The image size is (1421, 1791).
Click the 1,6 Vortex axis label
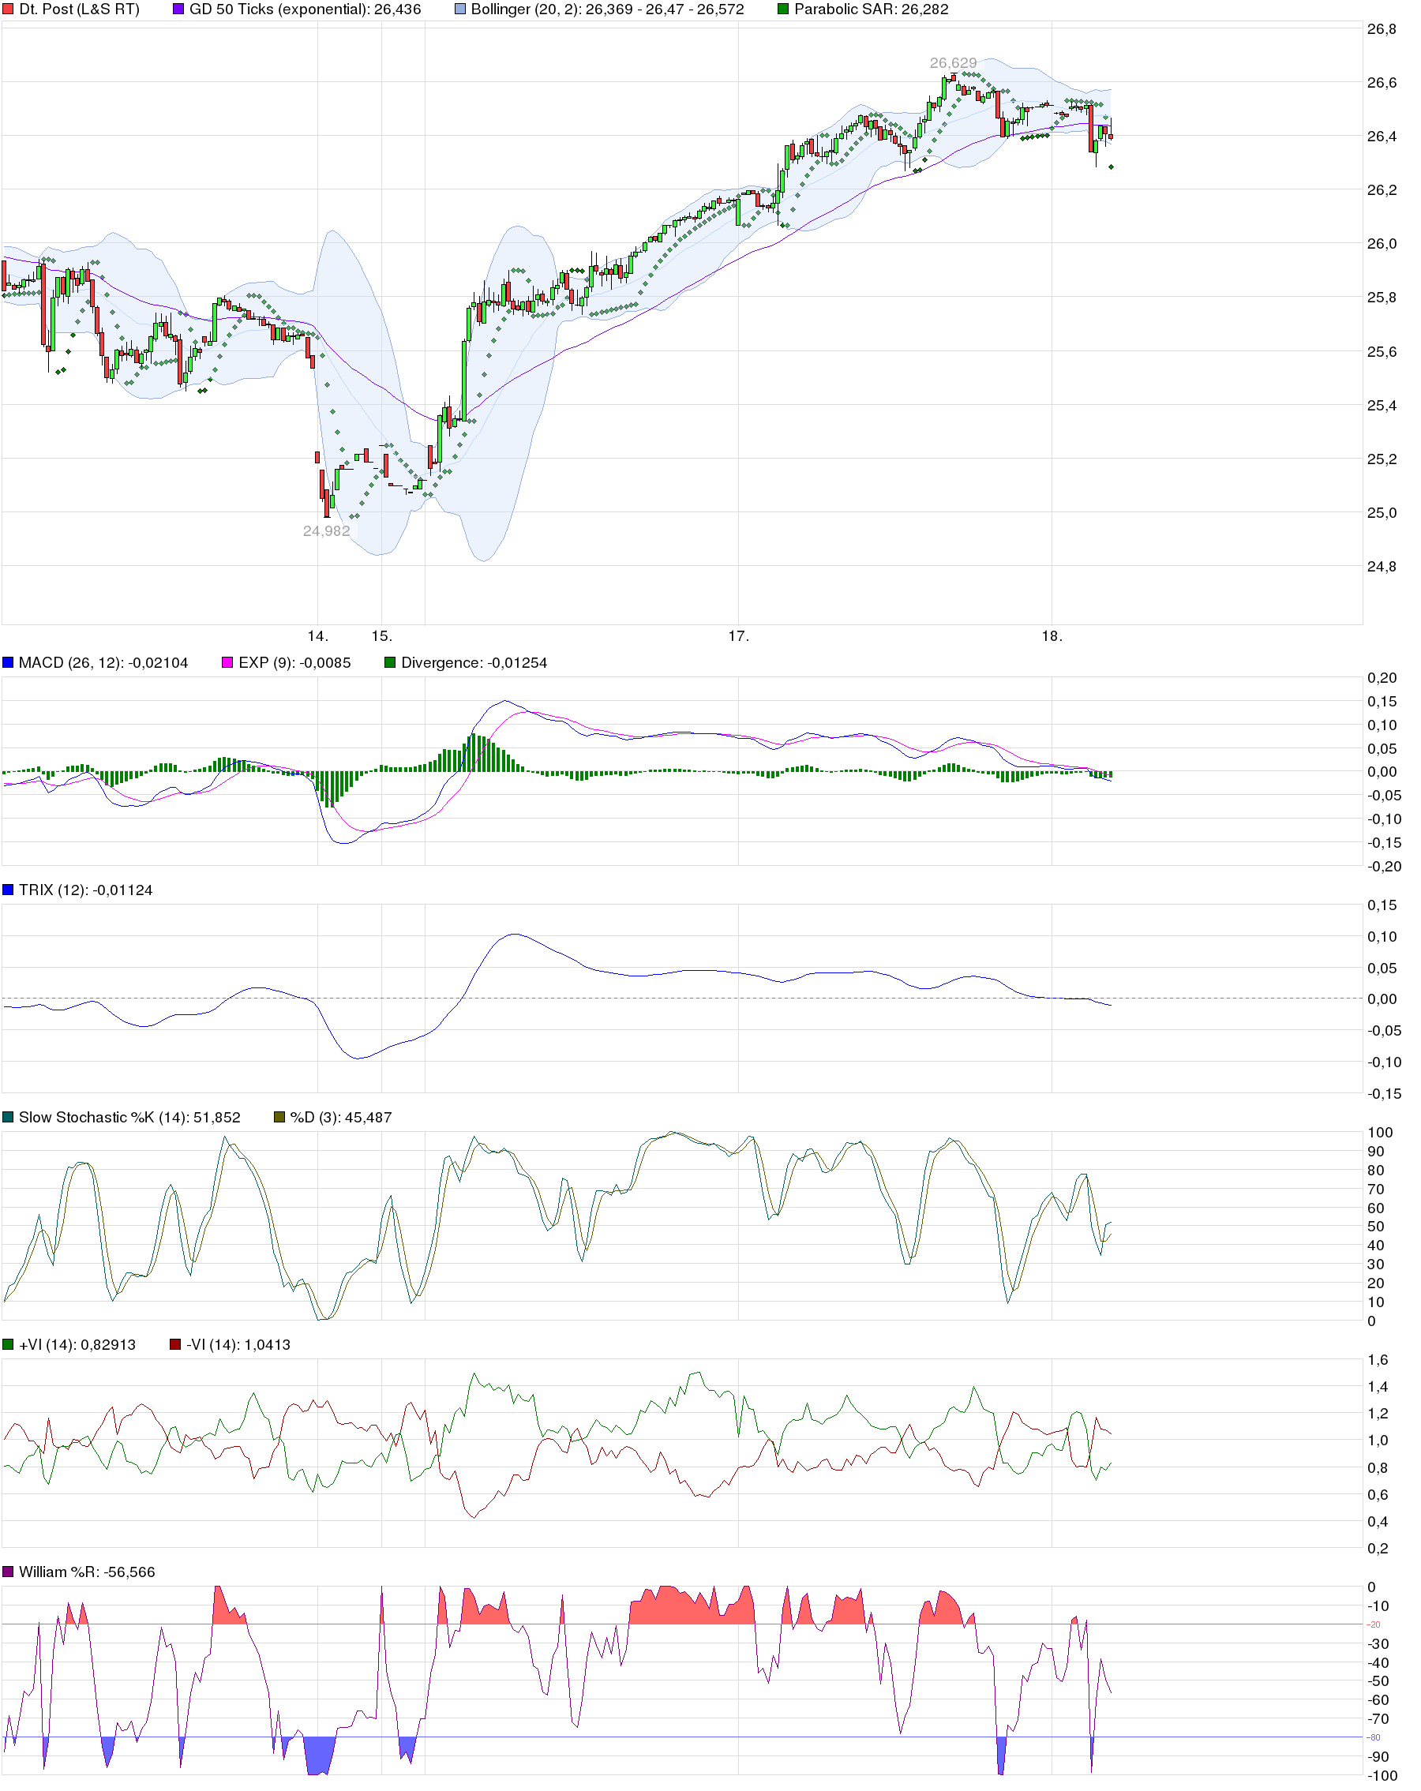(x=1378, y=1360)
